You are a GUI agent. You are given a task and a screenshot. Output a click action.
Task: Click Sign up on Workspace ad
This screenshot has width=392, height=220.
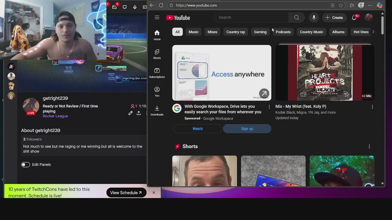pyautogui.click(x=247, y=129)
